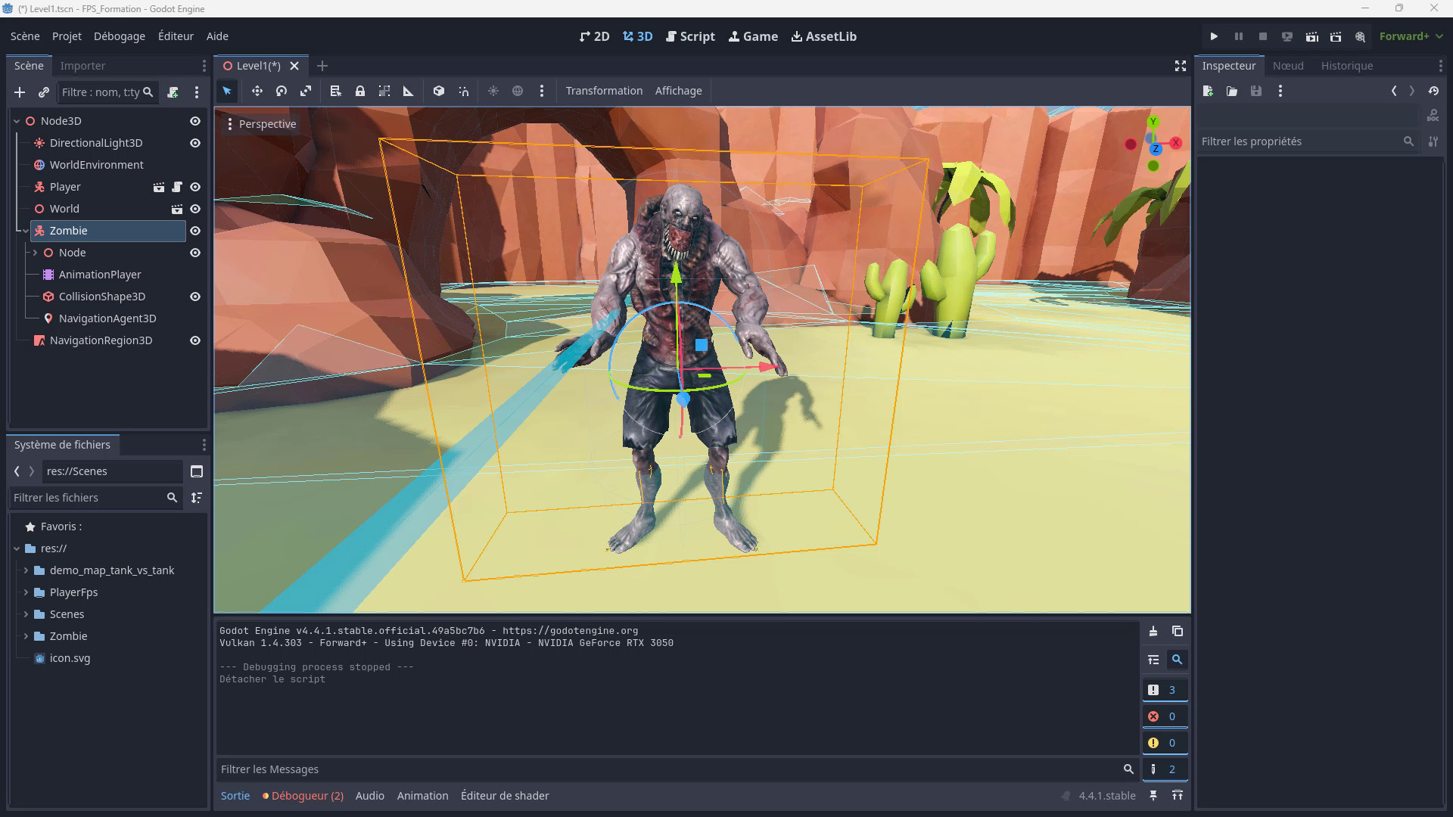The image size is (1453, 817).
Task: Run the current scene clapperboard icon
Action: pos(1311,36)
